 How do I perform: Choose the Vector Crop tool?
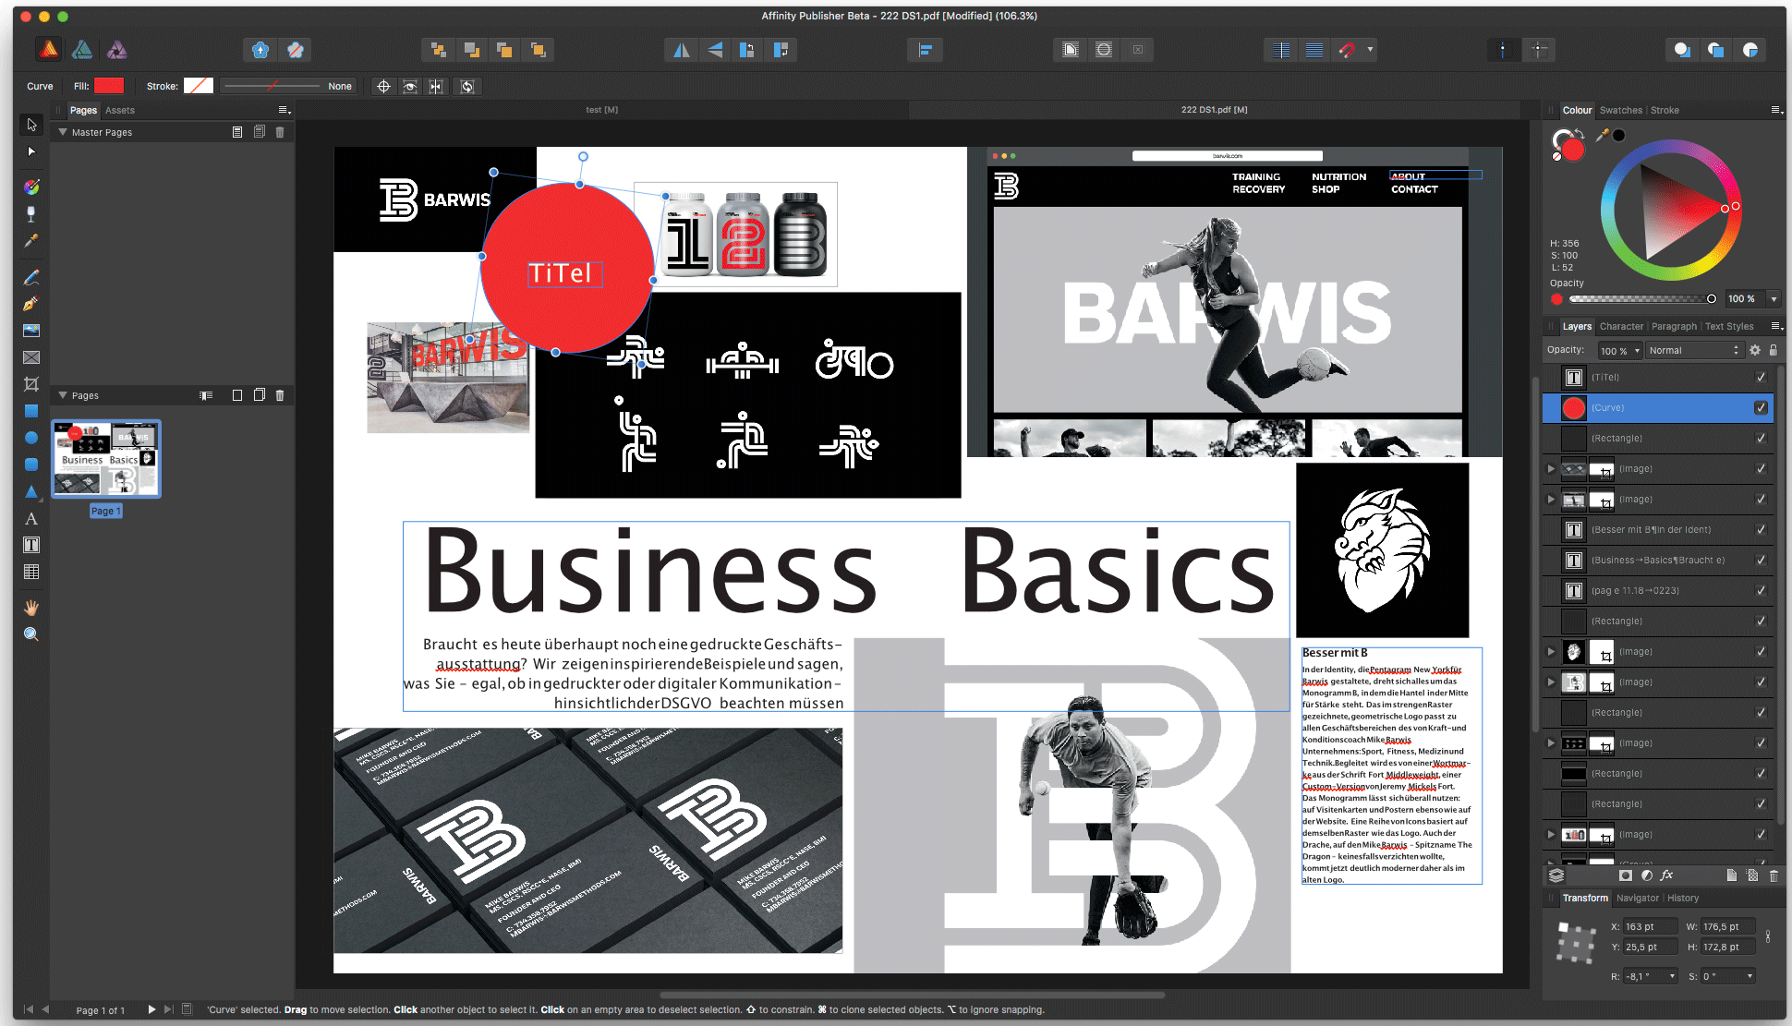coord(30,383)
